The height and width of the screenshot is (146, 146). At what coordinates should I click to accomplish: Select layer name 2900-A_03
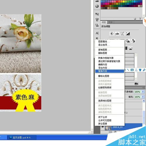[118, 127]
